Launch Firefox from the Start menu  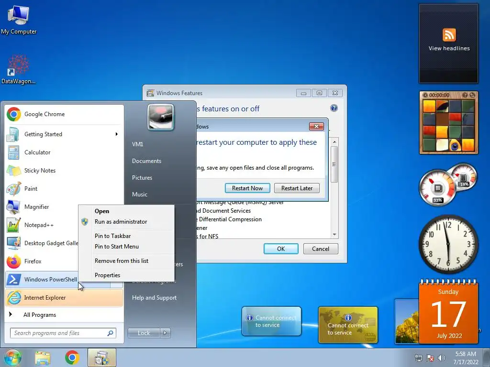[42, 261]
